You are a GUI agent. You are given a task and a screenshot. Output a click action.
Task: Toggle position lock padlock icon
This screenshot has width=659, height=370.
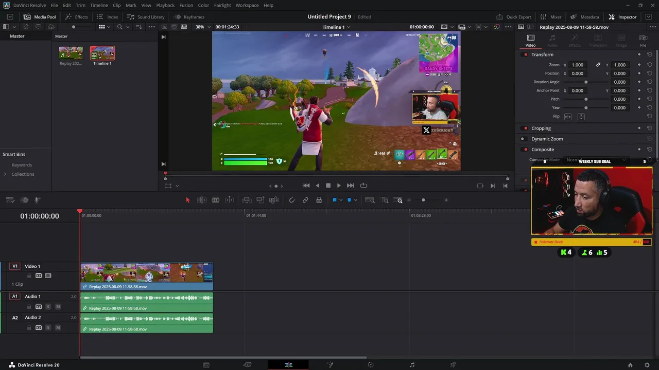pos(319,200)
